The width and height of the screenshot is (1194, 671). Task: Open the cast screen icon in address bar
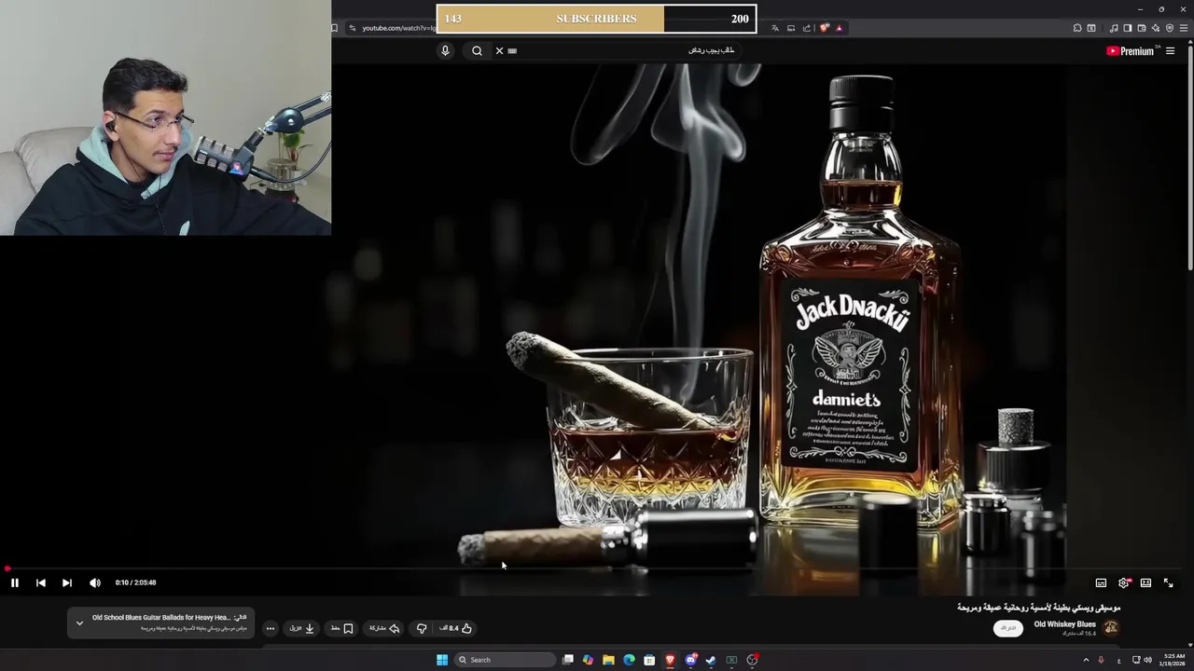(791, 28)
